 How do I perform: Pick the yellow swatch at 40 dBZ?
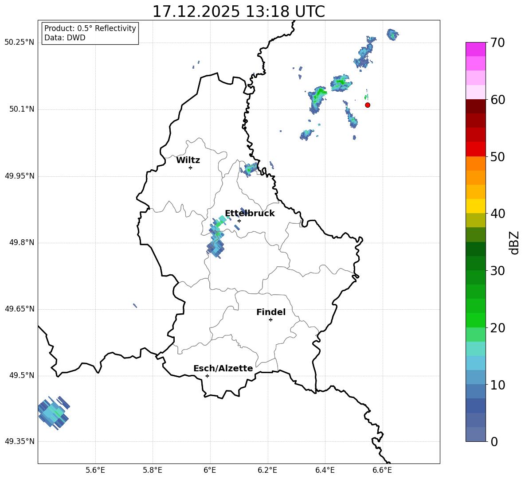click(476, 206)
